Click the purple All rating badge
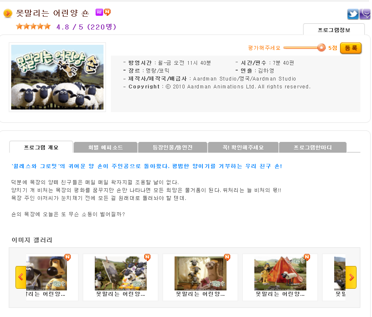This screenshot has height=317, width=372. [x=99, y=12]
